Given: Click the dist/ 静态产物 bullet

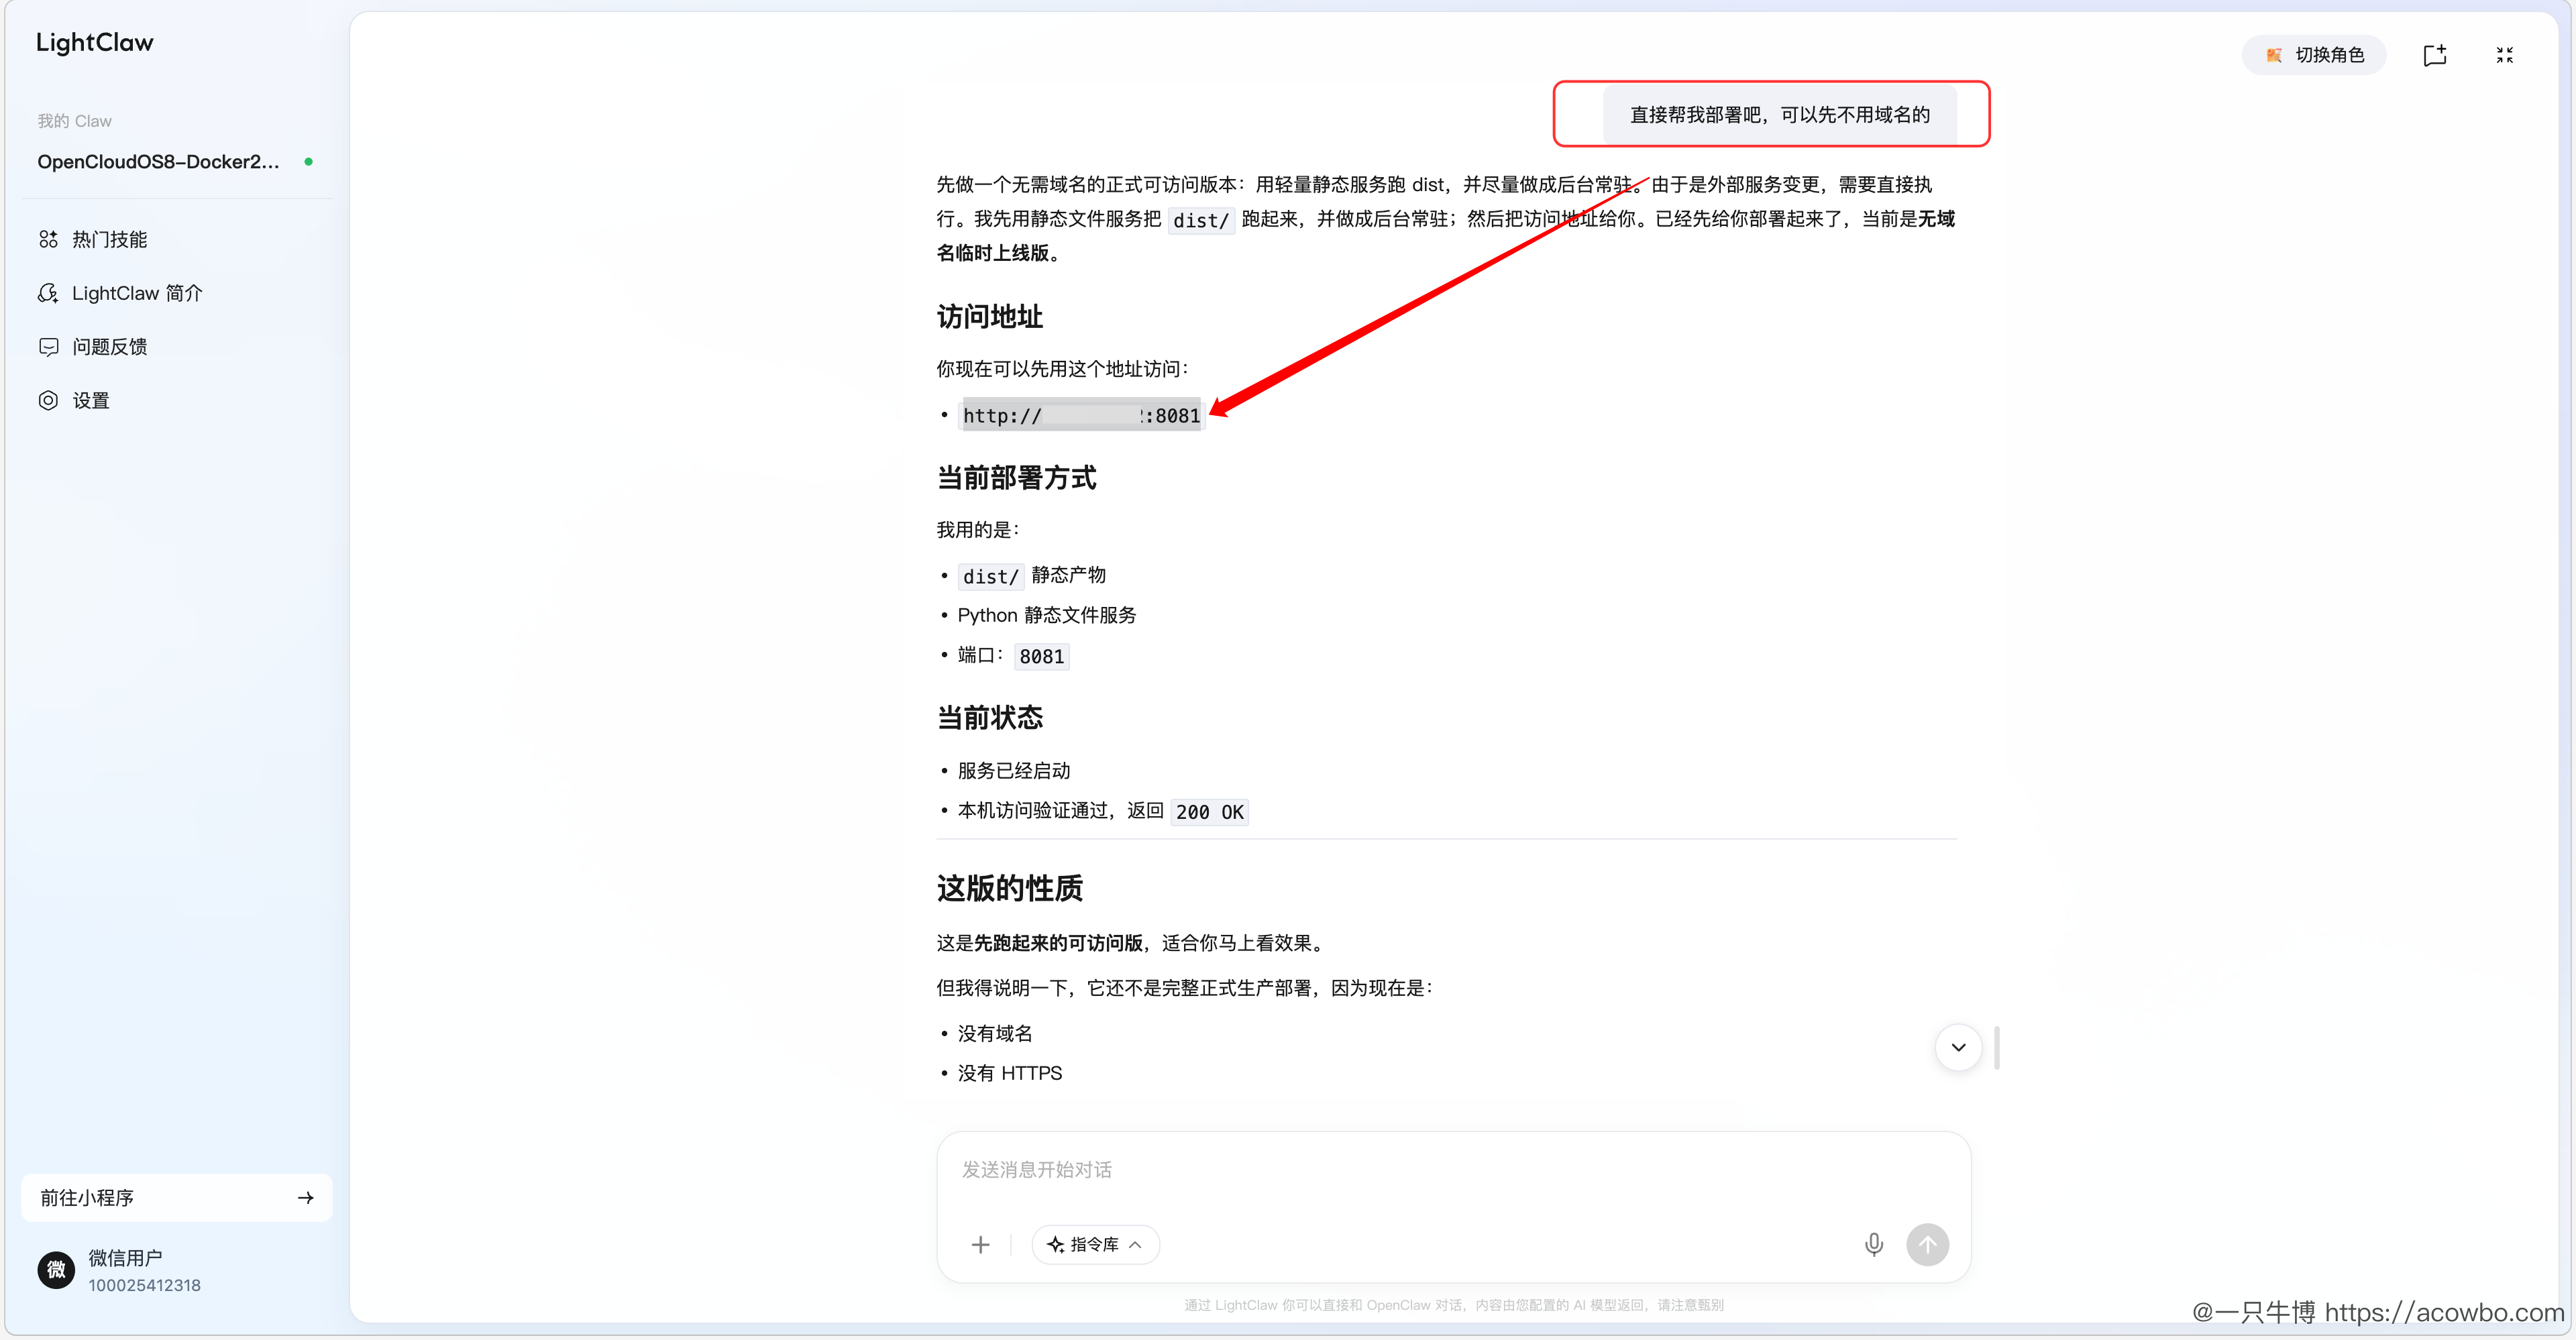Looking at the screenshot, I should (1033, 576).
